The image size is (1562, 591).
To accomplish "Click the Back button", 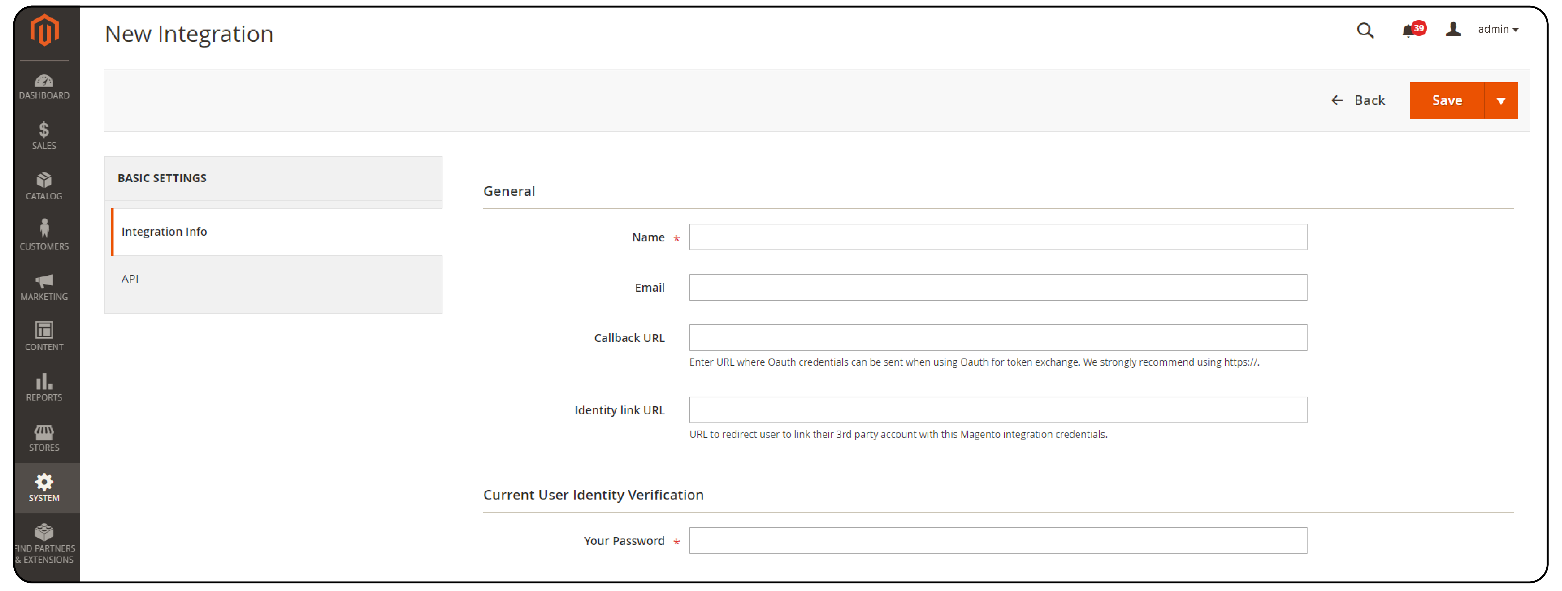I will click(x=1358, y=101).
